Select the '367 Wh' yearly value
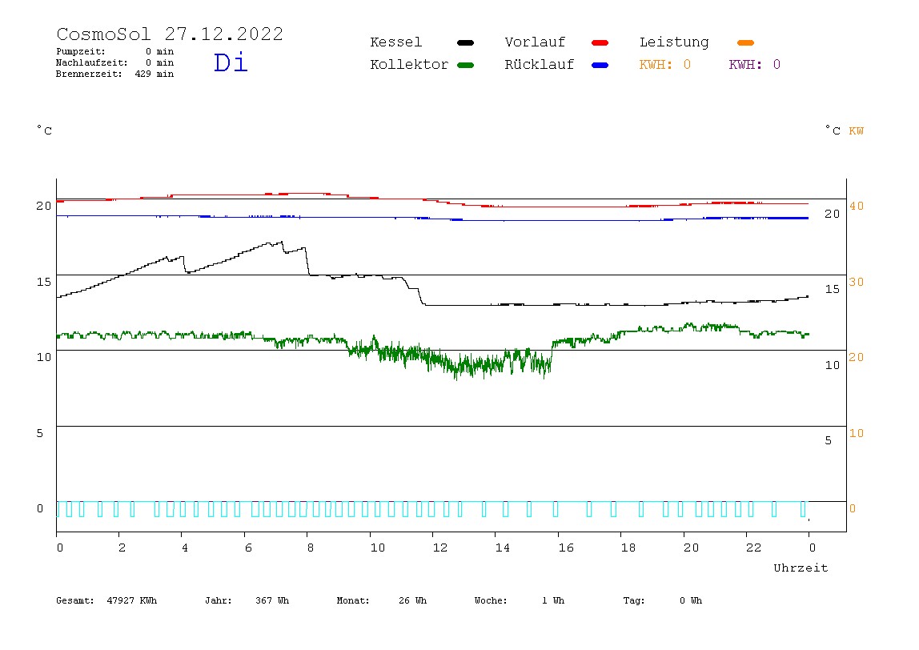This screenshot has width=919, height=650. coord(272,600)
